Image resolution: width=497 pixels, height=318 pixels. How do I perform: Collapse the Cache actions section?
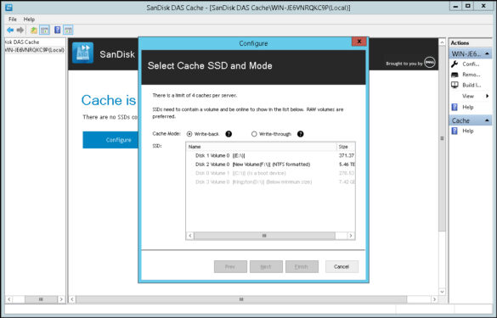click(x=487, y=120)
